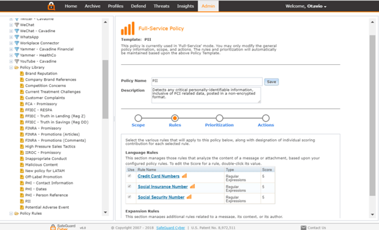
Task: Expand the YouTube - Cavadine tree node
Action: point(11,61)
